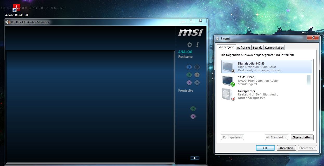The width and height of the screenshot is (324, 166).
Task: Open the Kommunikation tab
Action: pyautogui.click(x=274, y=48)
